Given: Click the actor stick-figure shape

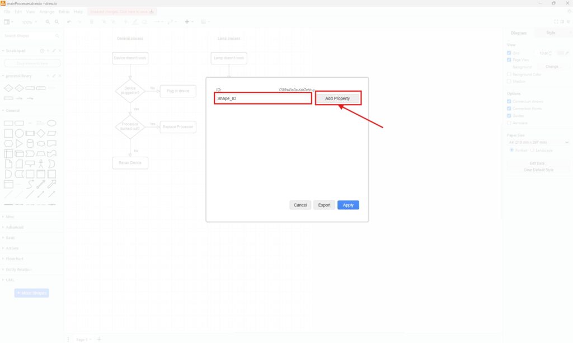Looking at the screenshot, I should (x=40, y=164).
